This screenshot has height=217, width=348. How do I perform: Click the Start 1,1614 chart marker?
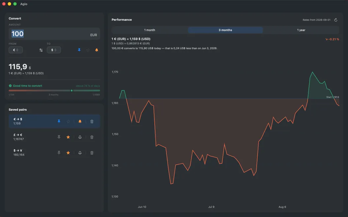coord(333,97)
